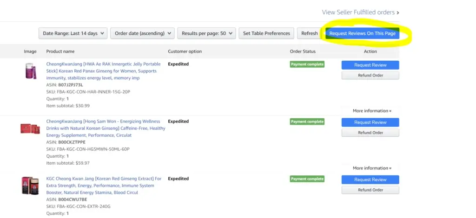476x218 pixels.
Task: Click the purple jelly stick product thumbnail
Action: (30, 71)
